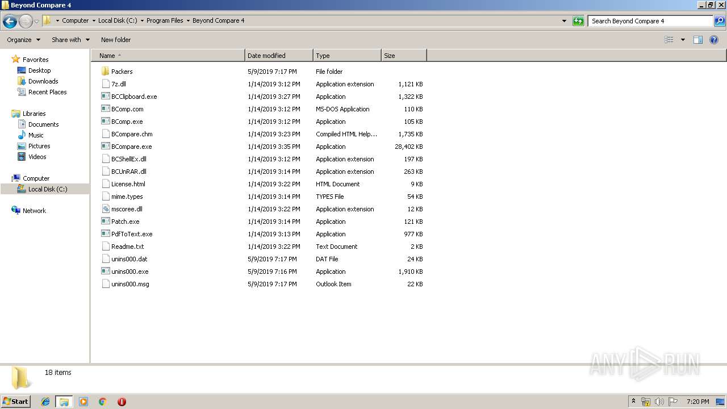Screen dimensions: 727x409
Task: Open Desktop in the Favorites list
Action: point(39,70)
